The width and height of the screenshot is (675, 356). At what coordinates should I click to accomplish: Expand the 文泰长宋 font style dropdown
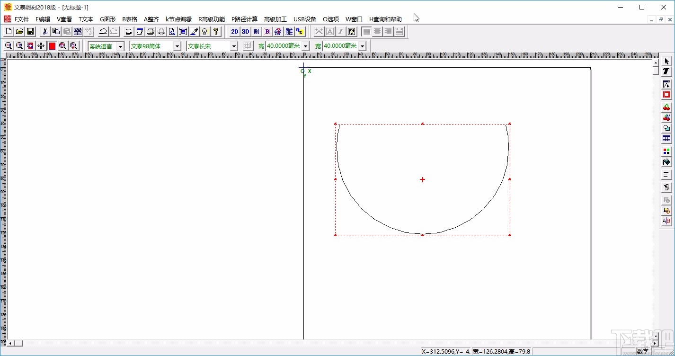tap(234, 46)
